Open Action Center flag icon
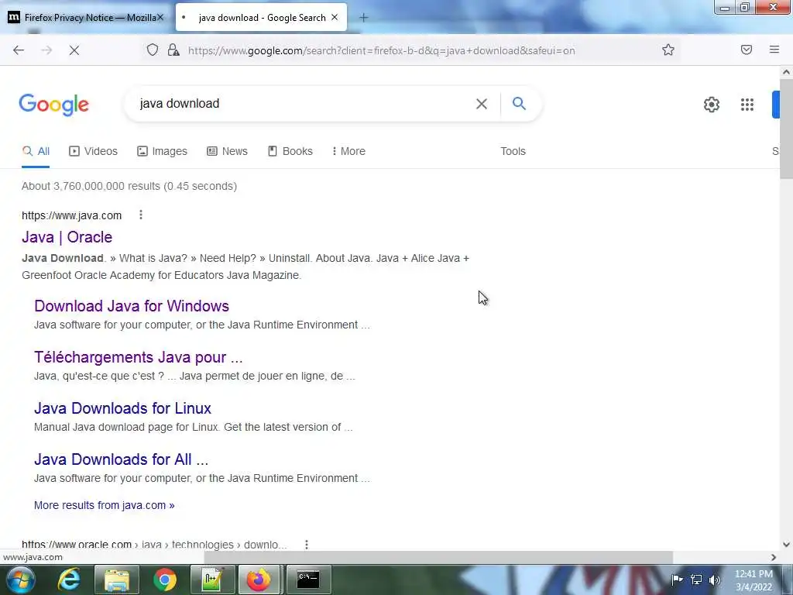Screen dimensions: 793x595 click(677, 580)
